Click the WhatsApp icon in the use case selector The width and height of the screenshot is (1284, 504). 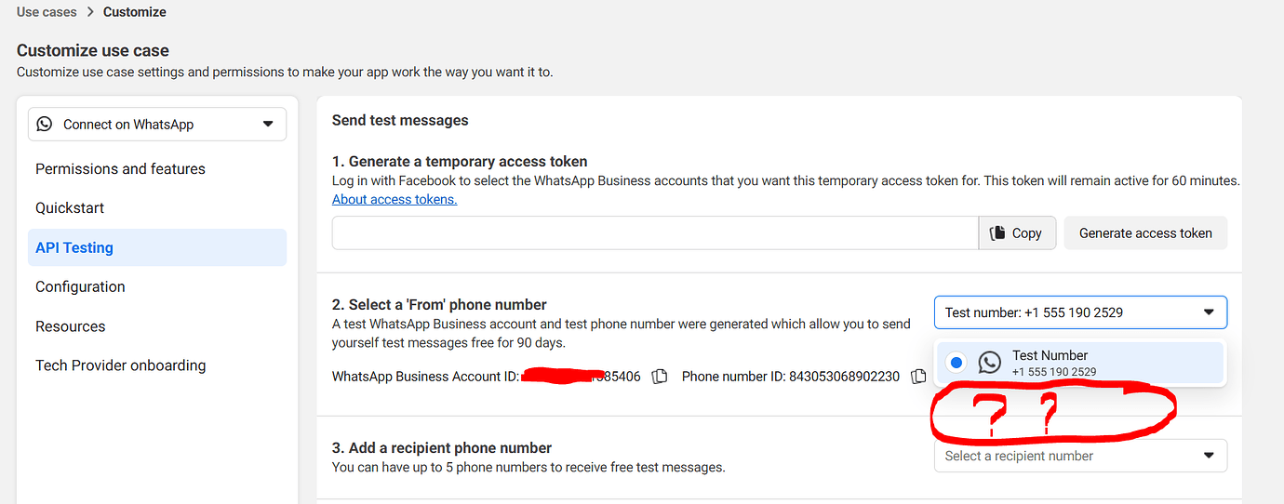[45, 125]
